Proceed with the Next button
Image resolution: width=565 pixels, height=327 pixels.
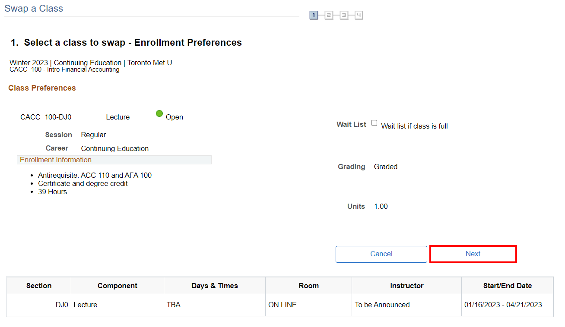point(473,254)
